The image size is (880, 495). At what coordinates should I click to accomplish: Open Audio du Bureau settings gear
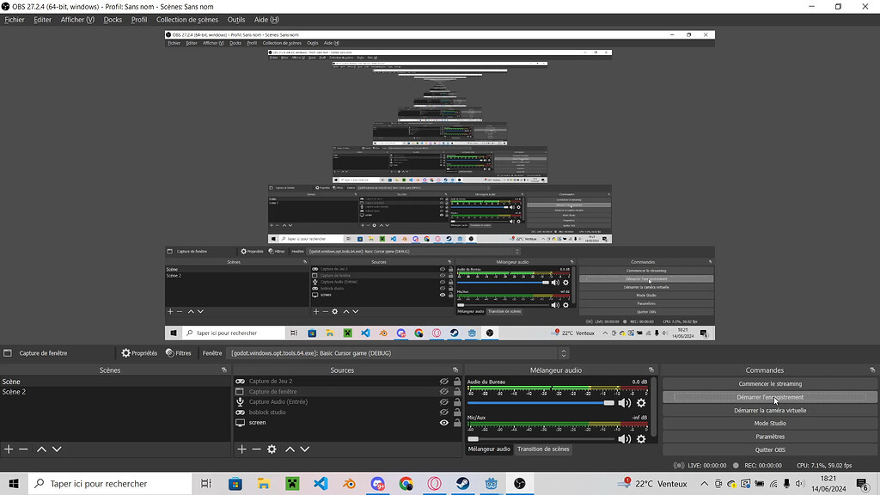[641, 401]
